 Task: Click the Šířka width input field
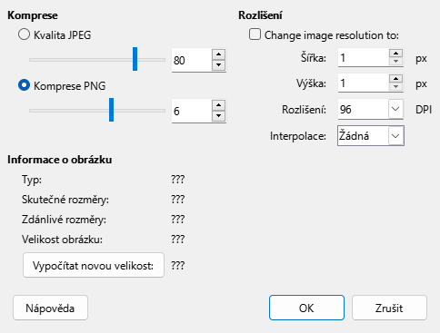[x=364, y=57]
